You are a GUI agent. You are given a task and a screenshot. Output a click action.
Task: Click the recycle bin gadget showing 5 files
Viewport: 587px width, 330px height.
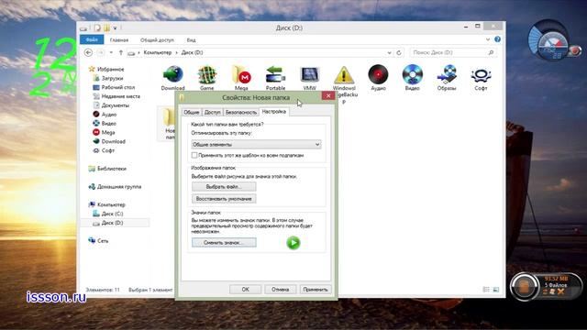[x=547, y=287]
